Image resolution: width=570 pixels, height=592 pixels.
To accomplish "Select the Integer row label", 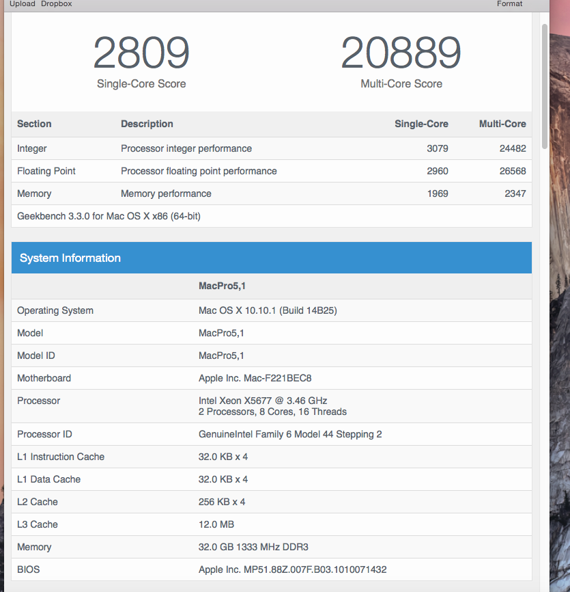I will coord(31,148).
